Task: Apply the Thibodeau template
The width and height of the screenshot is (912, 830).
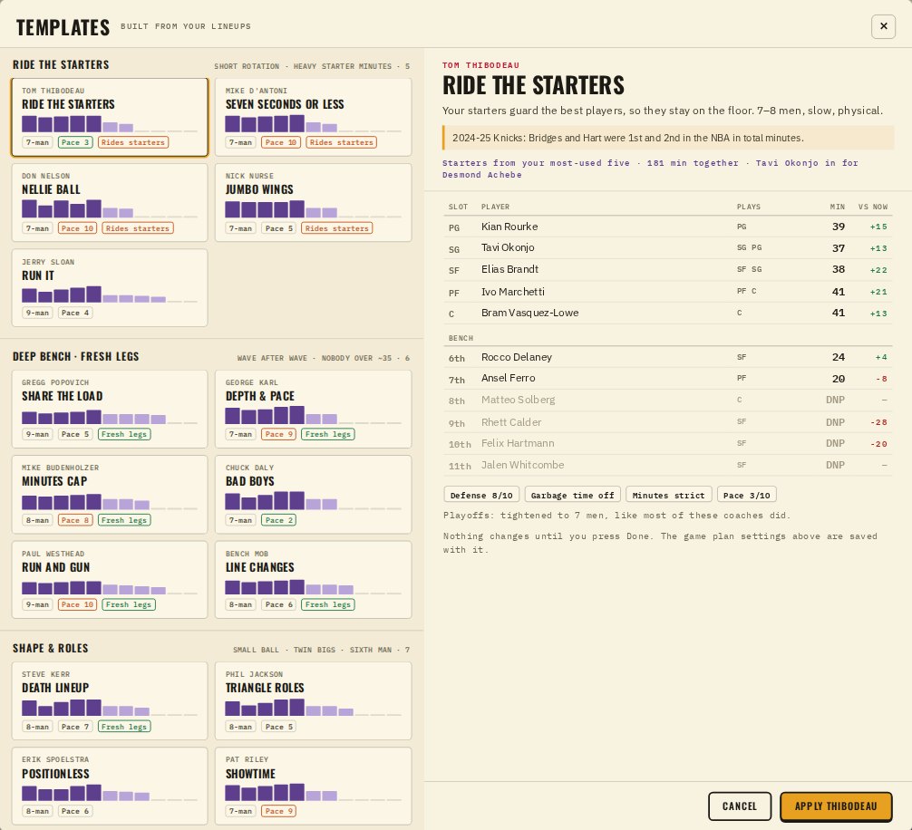Action: click(x=836, y=806)
